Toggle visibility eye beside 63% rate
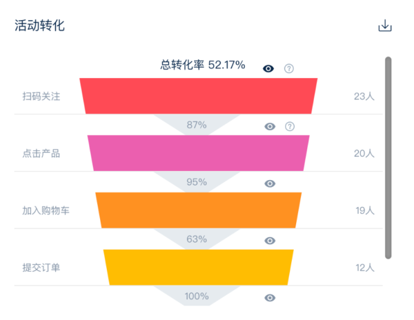Screen dimensions: 414x320 pyautogui.click(x=270, y=241)
